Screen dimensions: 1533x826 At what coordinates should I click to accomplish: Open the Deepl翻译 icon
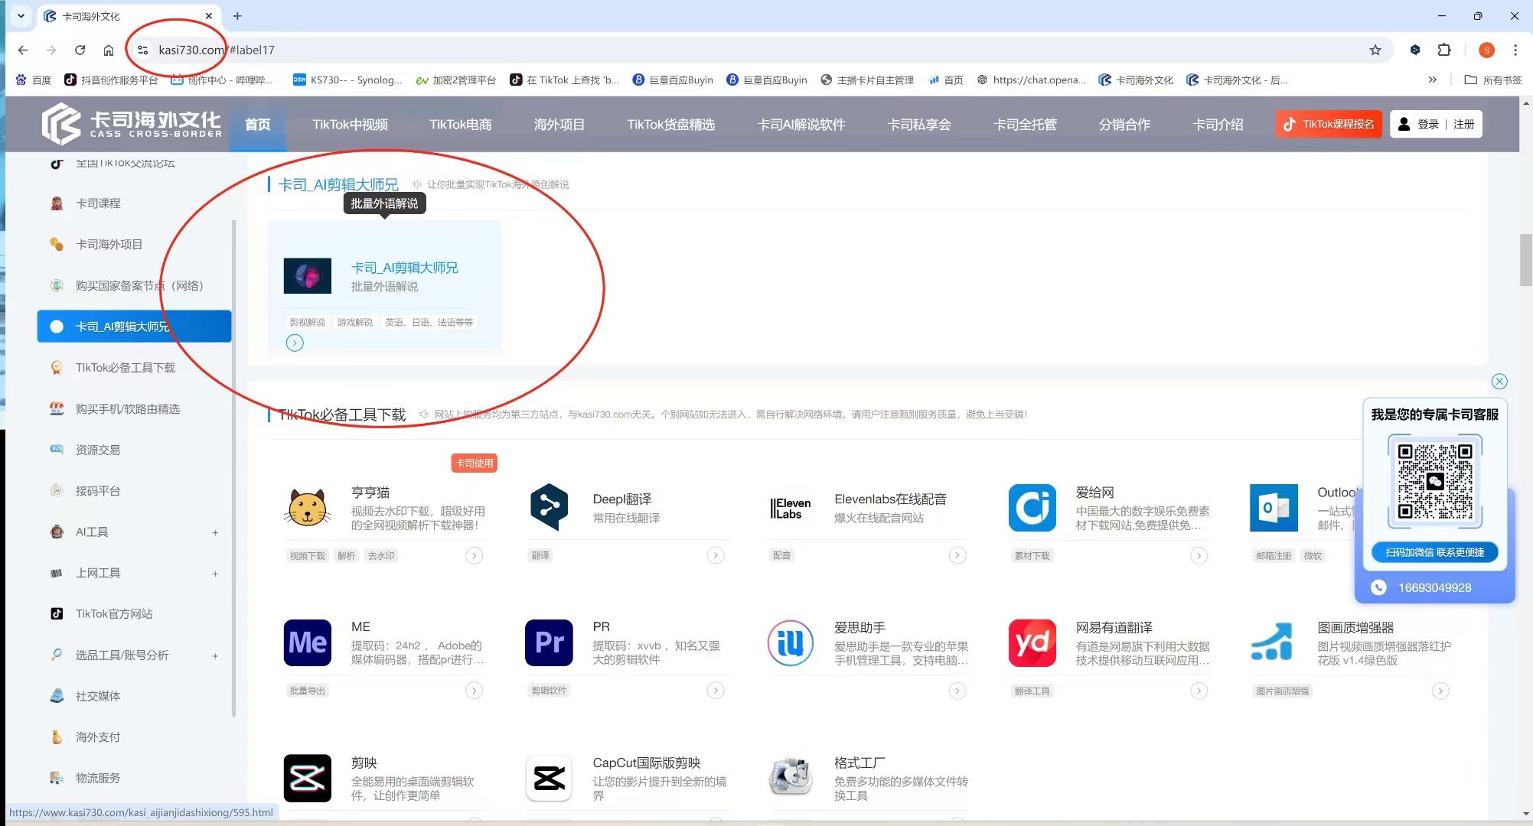(549, 508)
